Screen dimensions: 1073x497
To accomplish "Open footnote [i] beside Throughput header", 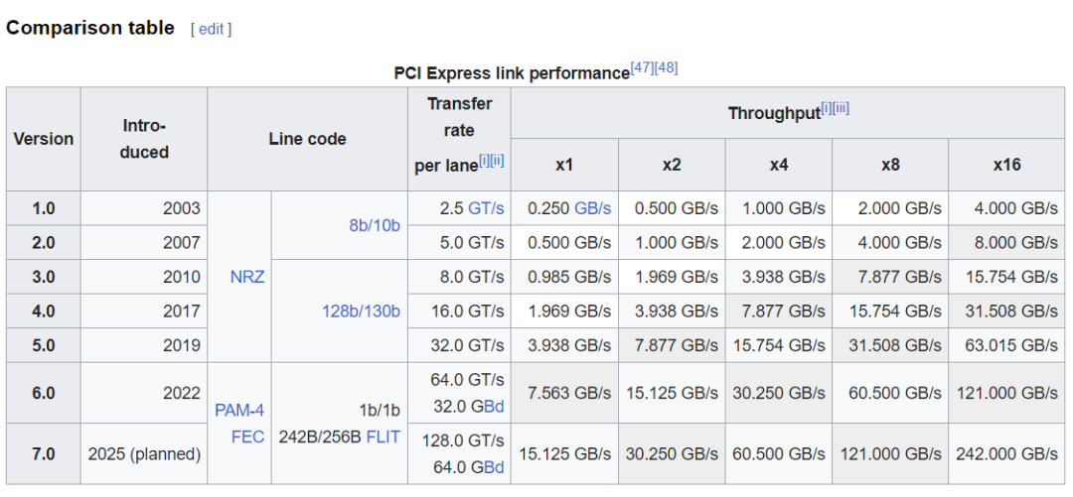I will tap(826, 107).
